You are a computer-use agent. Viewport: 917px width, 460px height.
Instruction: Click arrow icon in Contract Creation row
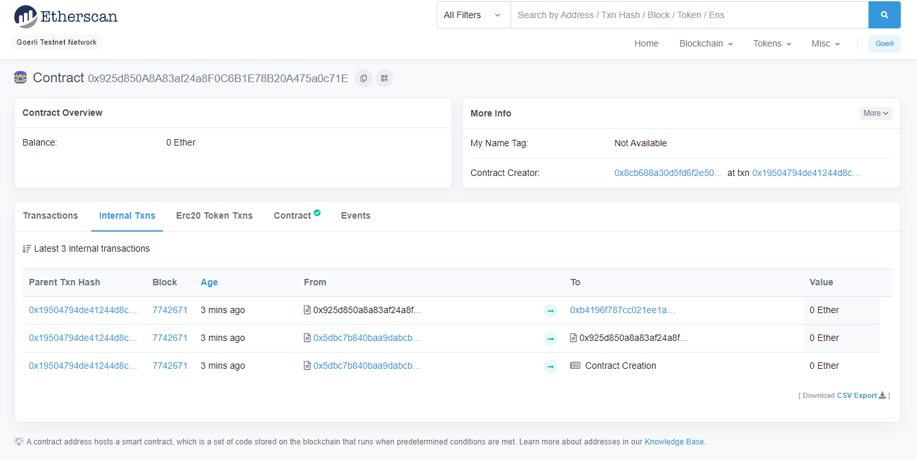[x=550, y=366]
